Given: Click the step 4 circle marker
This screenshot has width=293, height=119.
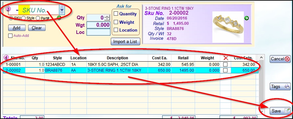Looking at the screenshot, I should [6, 58].
